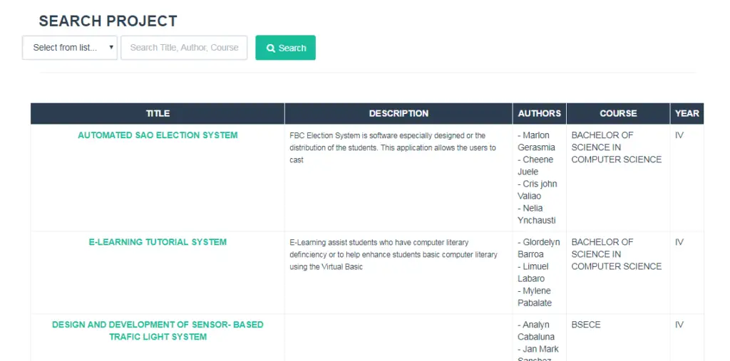Click year IV in the E-Learning row

pyautogui.click(x=679, y=242)
